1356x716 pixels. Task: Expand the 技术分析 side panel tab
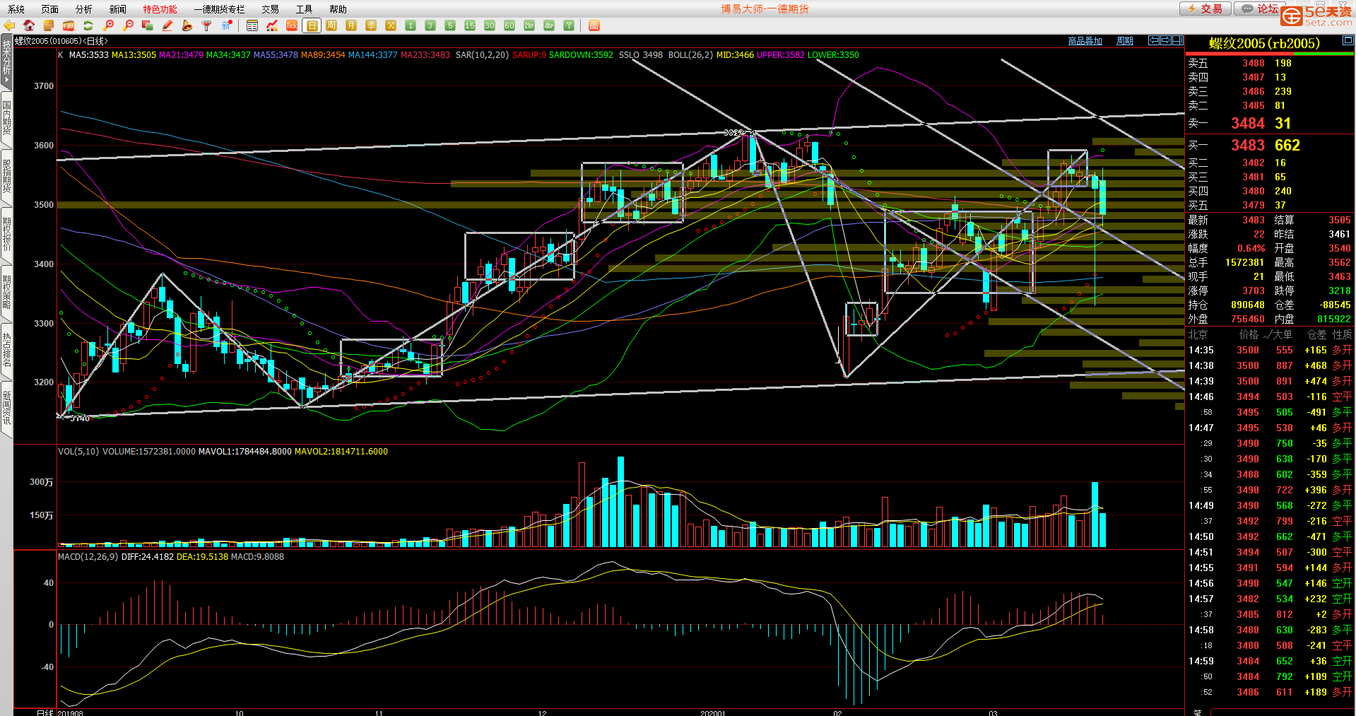click(6, 62)
